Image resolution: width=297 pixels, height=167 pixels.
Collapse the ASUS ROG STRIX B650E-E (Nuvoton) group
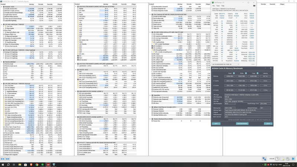click(x=76, y=7)
